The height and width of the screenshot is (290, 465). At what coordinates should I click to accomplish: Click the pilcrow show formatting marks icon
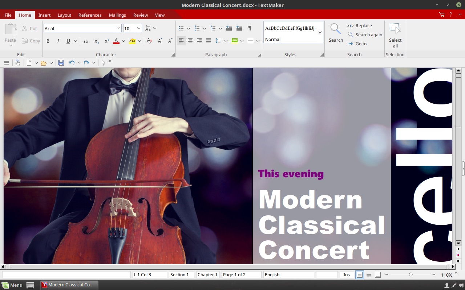[x=250, y=28]
